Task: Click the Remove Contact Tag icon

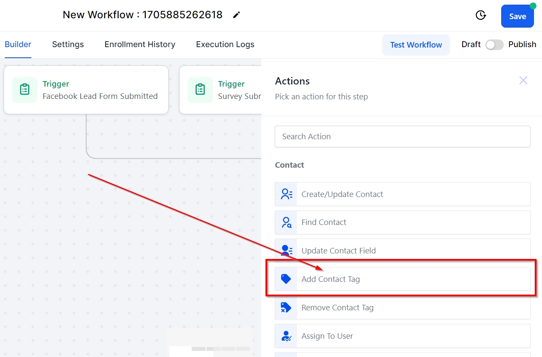Action: click(286, 307)
